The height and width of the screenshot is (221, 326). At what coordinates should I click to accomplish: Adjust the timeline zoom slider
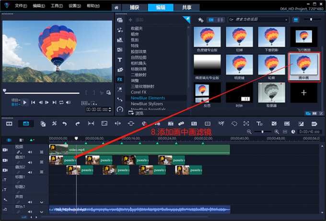pyautogui.click(x=263, y=132)
